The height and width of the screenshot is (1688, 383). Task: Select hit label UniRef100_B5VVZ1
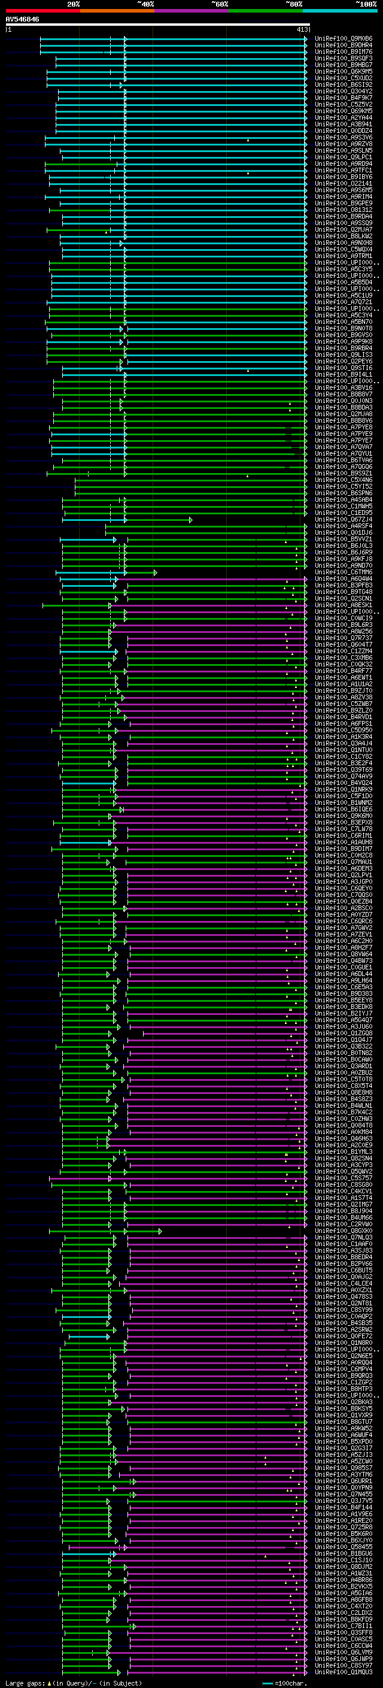click(344, 540)
